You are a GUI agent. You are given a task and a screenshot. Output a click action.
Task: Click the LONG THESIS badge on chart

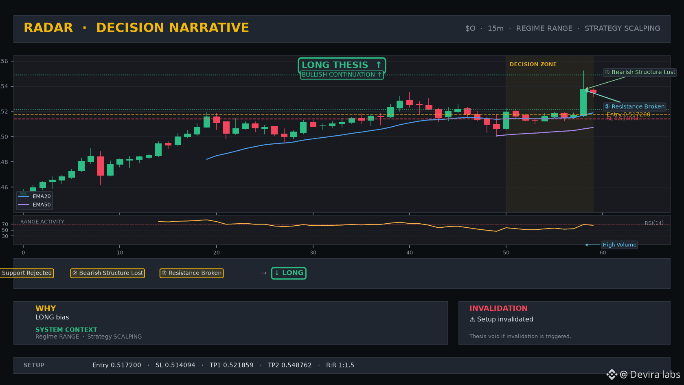click(x=342, y=65)
